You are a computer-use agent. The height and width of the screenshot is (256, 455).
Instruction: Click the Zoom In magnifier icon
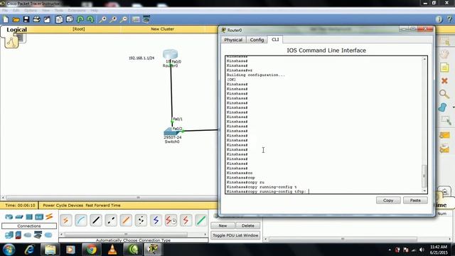[102, 19]
